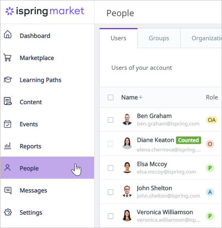Check the box for Ben Graham
The image size is (222, 228).
[111, 120]
